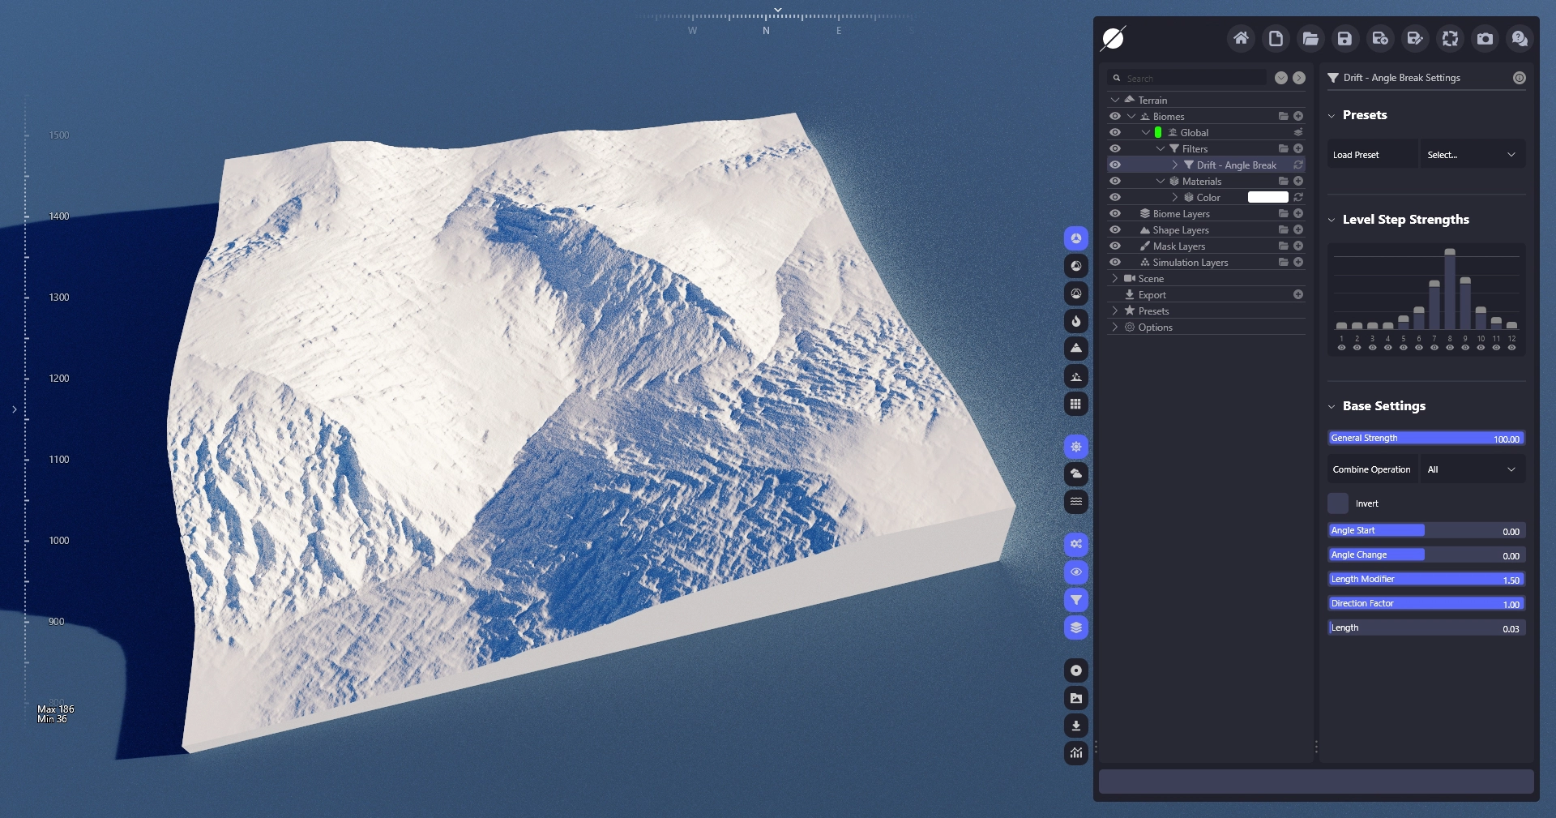
Task: Select the mountain peak icon in viewport sidebar
Action: [x=1076, y=349]
